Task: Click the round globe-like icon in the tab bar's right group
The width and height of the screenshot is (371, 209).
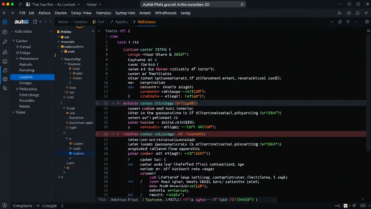Action: (x=348, y=22)
